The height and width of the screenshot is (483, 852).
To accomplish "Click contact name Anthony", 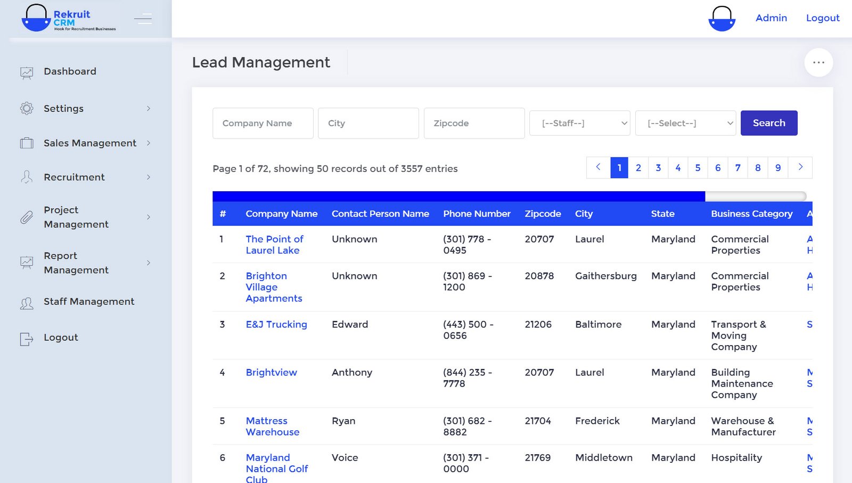I will 351,372.
